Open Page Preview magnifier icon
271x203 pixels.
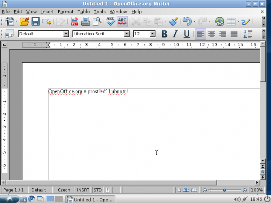(97, 21)
